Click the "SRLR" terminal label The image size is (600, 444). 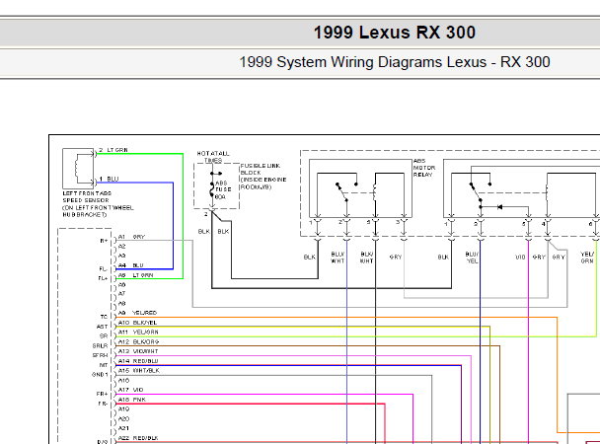[x=101, y=345]
